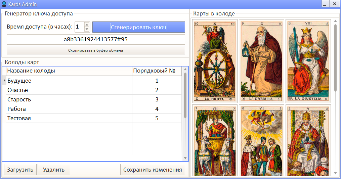
Task: Click order number 3 cell
Action: [157, 99]
